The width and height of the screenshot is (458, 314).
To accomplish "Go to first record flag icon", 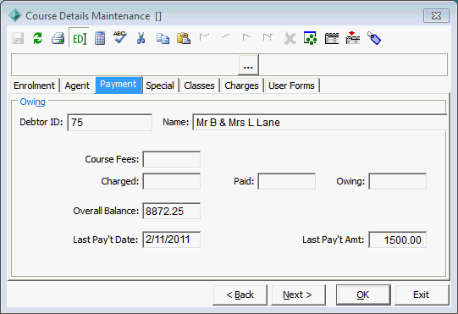I will pos(204,38).
